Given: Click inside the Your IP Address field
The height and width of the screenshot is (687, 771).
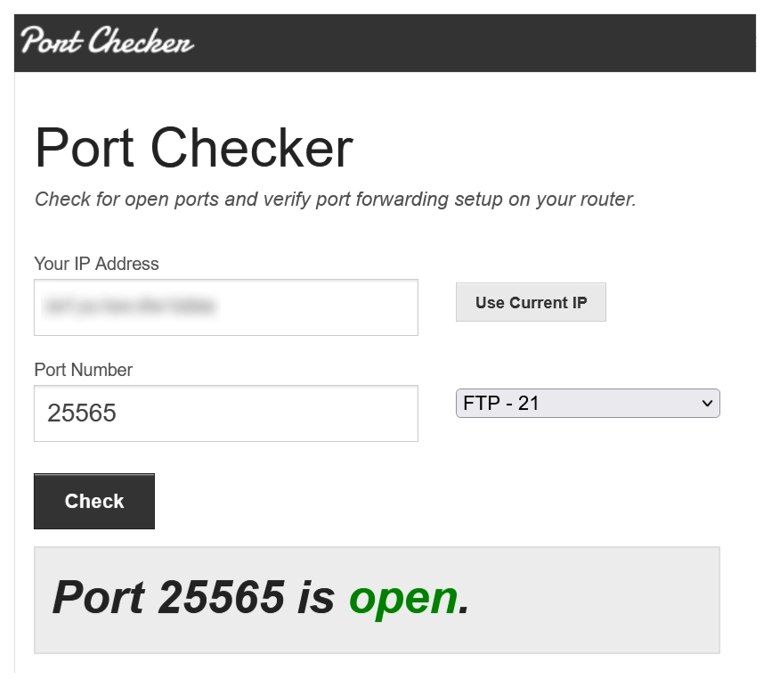Looking at the screenshot, I should pyautogui.click(x=225, y=307).
